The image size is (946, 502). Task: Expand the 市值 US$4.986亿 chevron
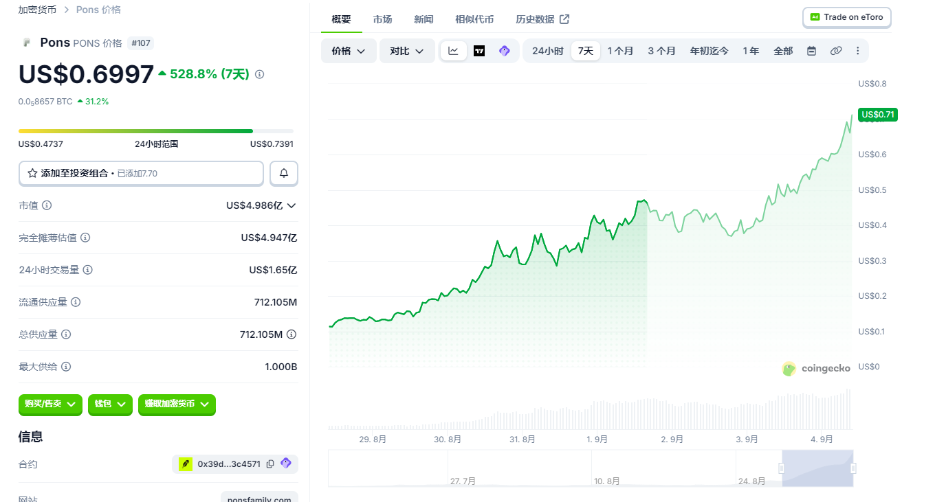coord(291,205)
